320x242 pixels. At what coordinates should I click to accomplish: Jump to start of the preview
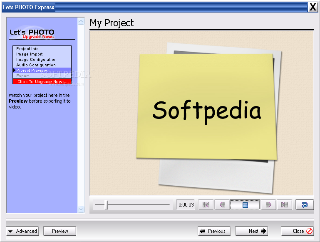tap(206, 205)
